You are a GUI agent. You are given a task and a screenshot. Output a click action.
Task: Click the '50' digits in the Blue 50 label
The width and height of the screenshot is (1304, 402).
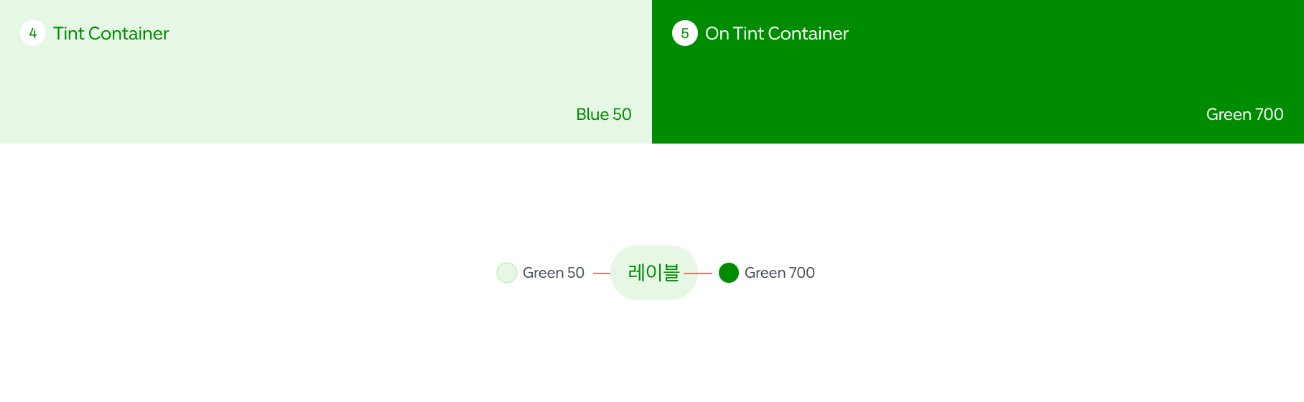pos(622,114)
